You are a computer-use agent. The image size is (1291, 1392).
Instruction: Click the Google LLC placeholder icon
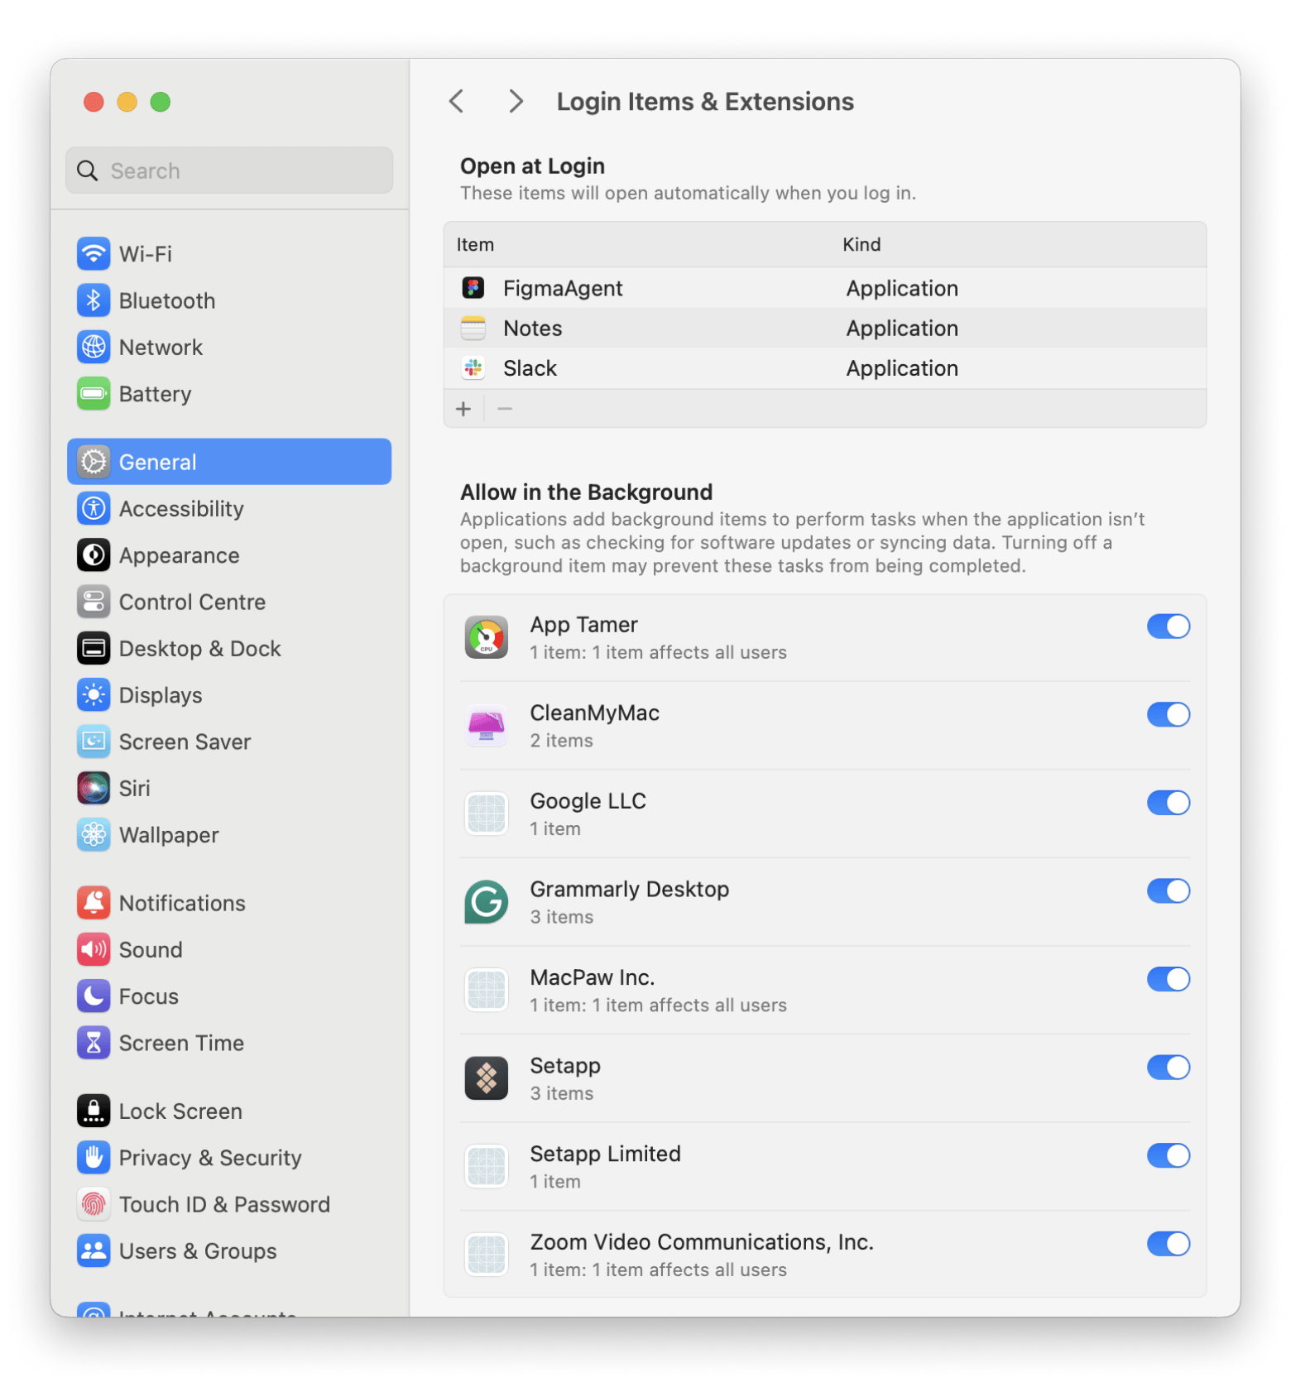(x=487, y=814)
